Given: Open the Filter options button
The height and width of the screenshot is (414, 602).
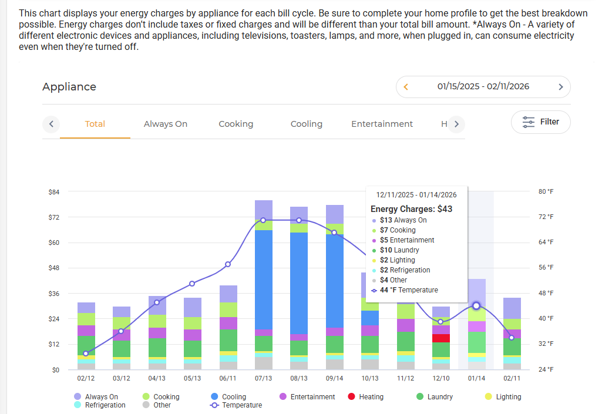Looking at the screenshot, I should pos(540,122).
